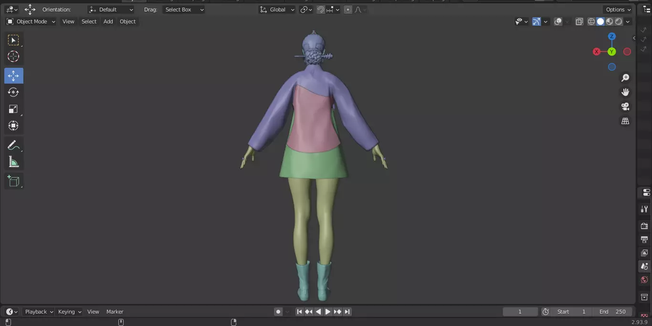Switch to Solid shading
652x326 pixels.
(600, 21)
